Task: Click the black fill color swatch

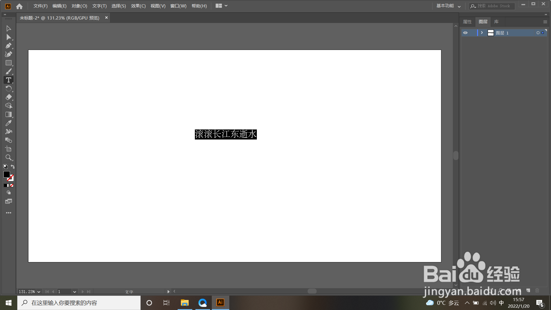Action: [6, 174]
